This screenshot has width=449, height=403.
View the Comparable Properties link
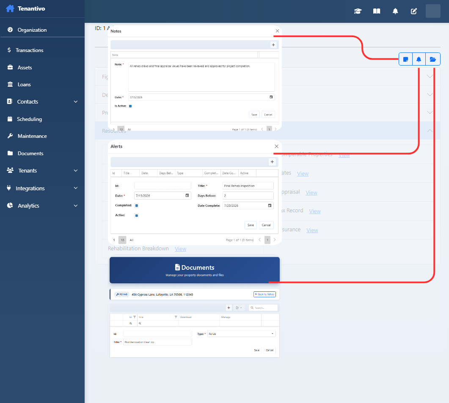[344, 155]
